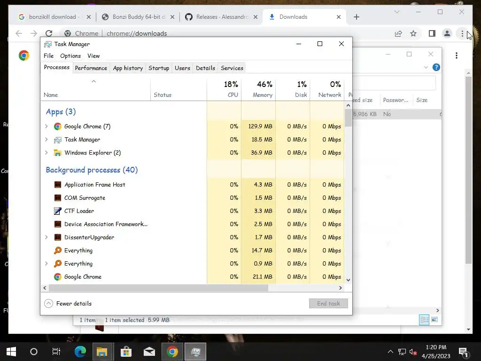Click the Windows Explorer process icon
Screen dimensions: 481x361
(x=57, y=153)
